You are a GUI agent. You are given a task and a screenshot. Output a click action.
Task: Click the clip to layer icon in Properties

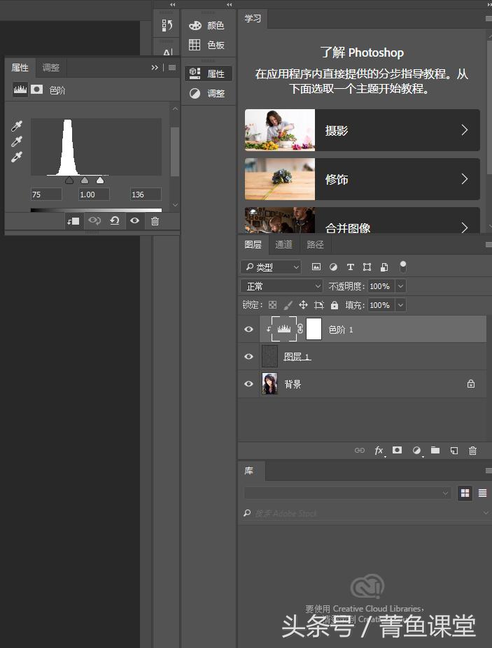coord(73,221)
